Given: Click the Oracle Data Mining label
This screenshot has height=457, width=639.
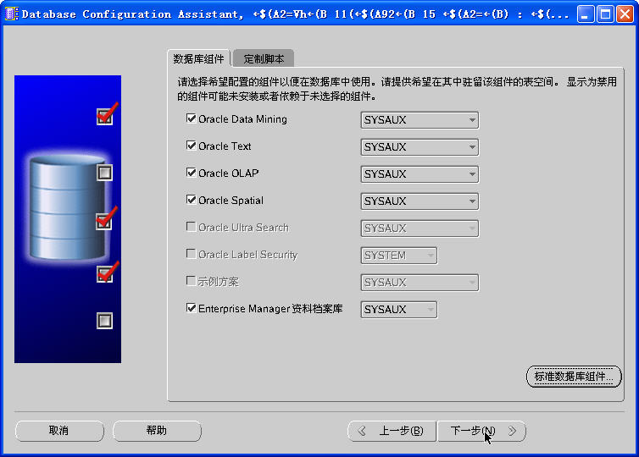Looking at the screenshot, I should 243,119.
